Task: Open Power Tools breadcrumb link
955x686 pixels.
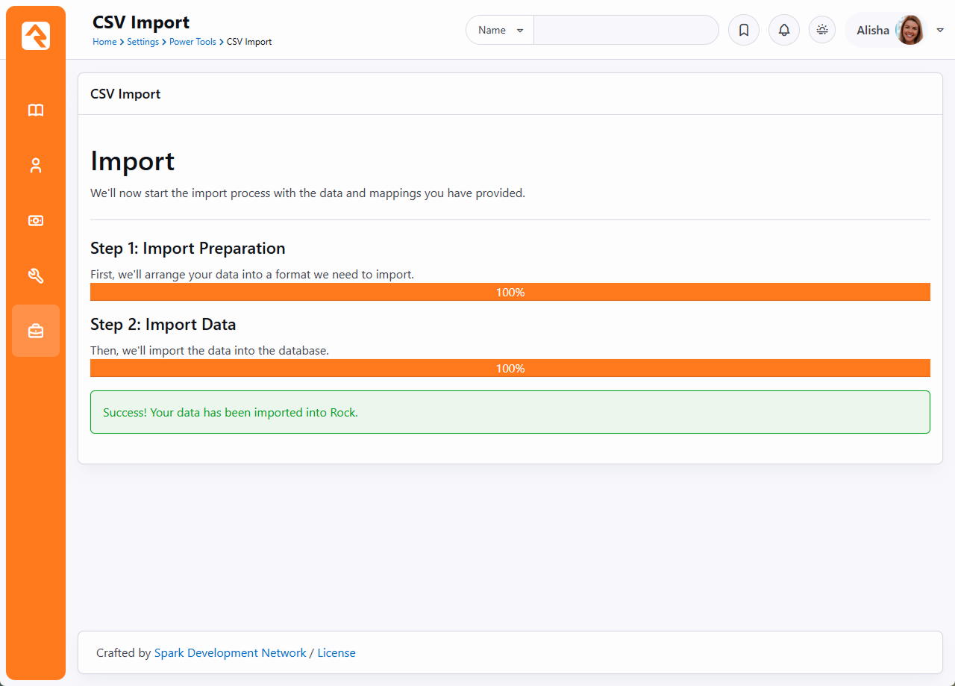Action: pos(192,42)
